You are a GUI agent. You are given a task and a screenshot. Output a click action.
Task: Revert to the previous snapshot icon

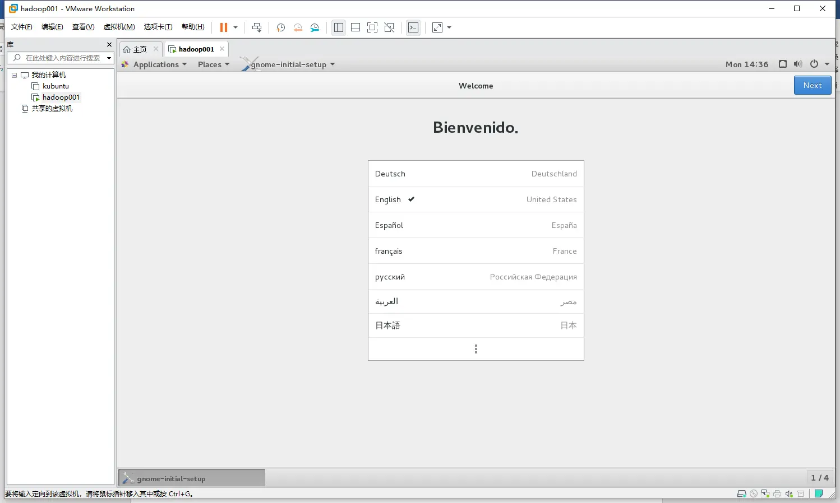click(298, 27)
